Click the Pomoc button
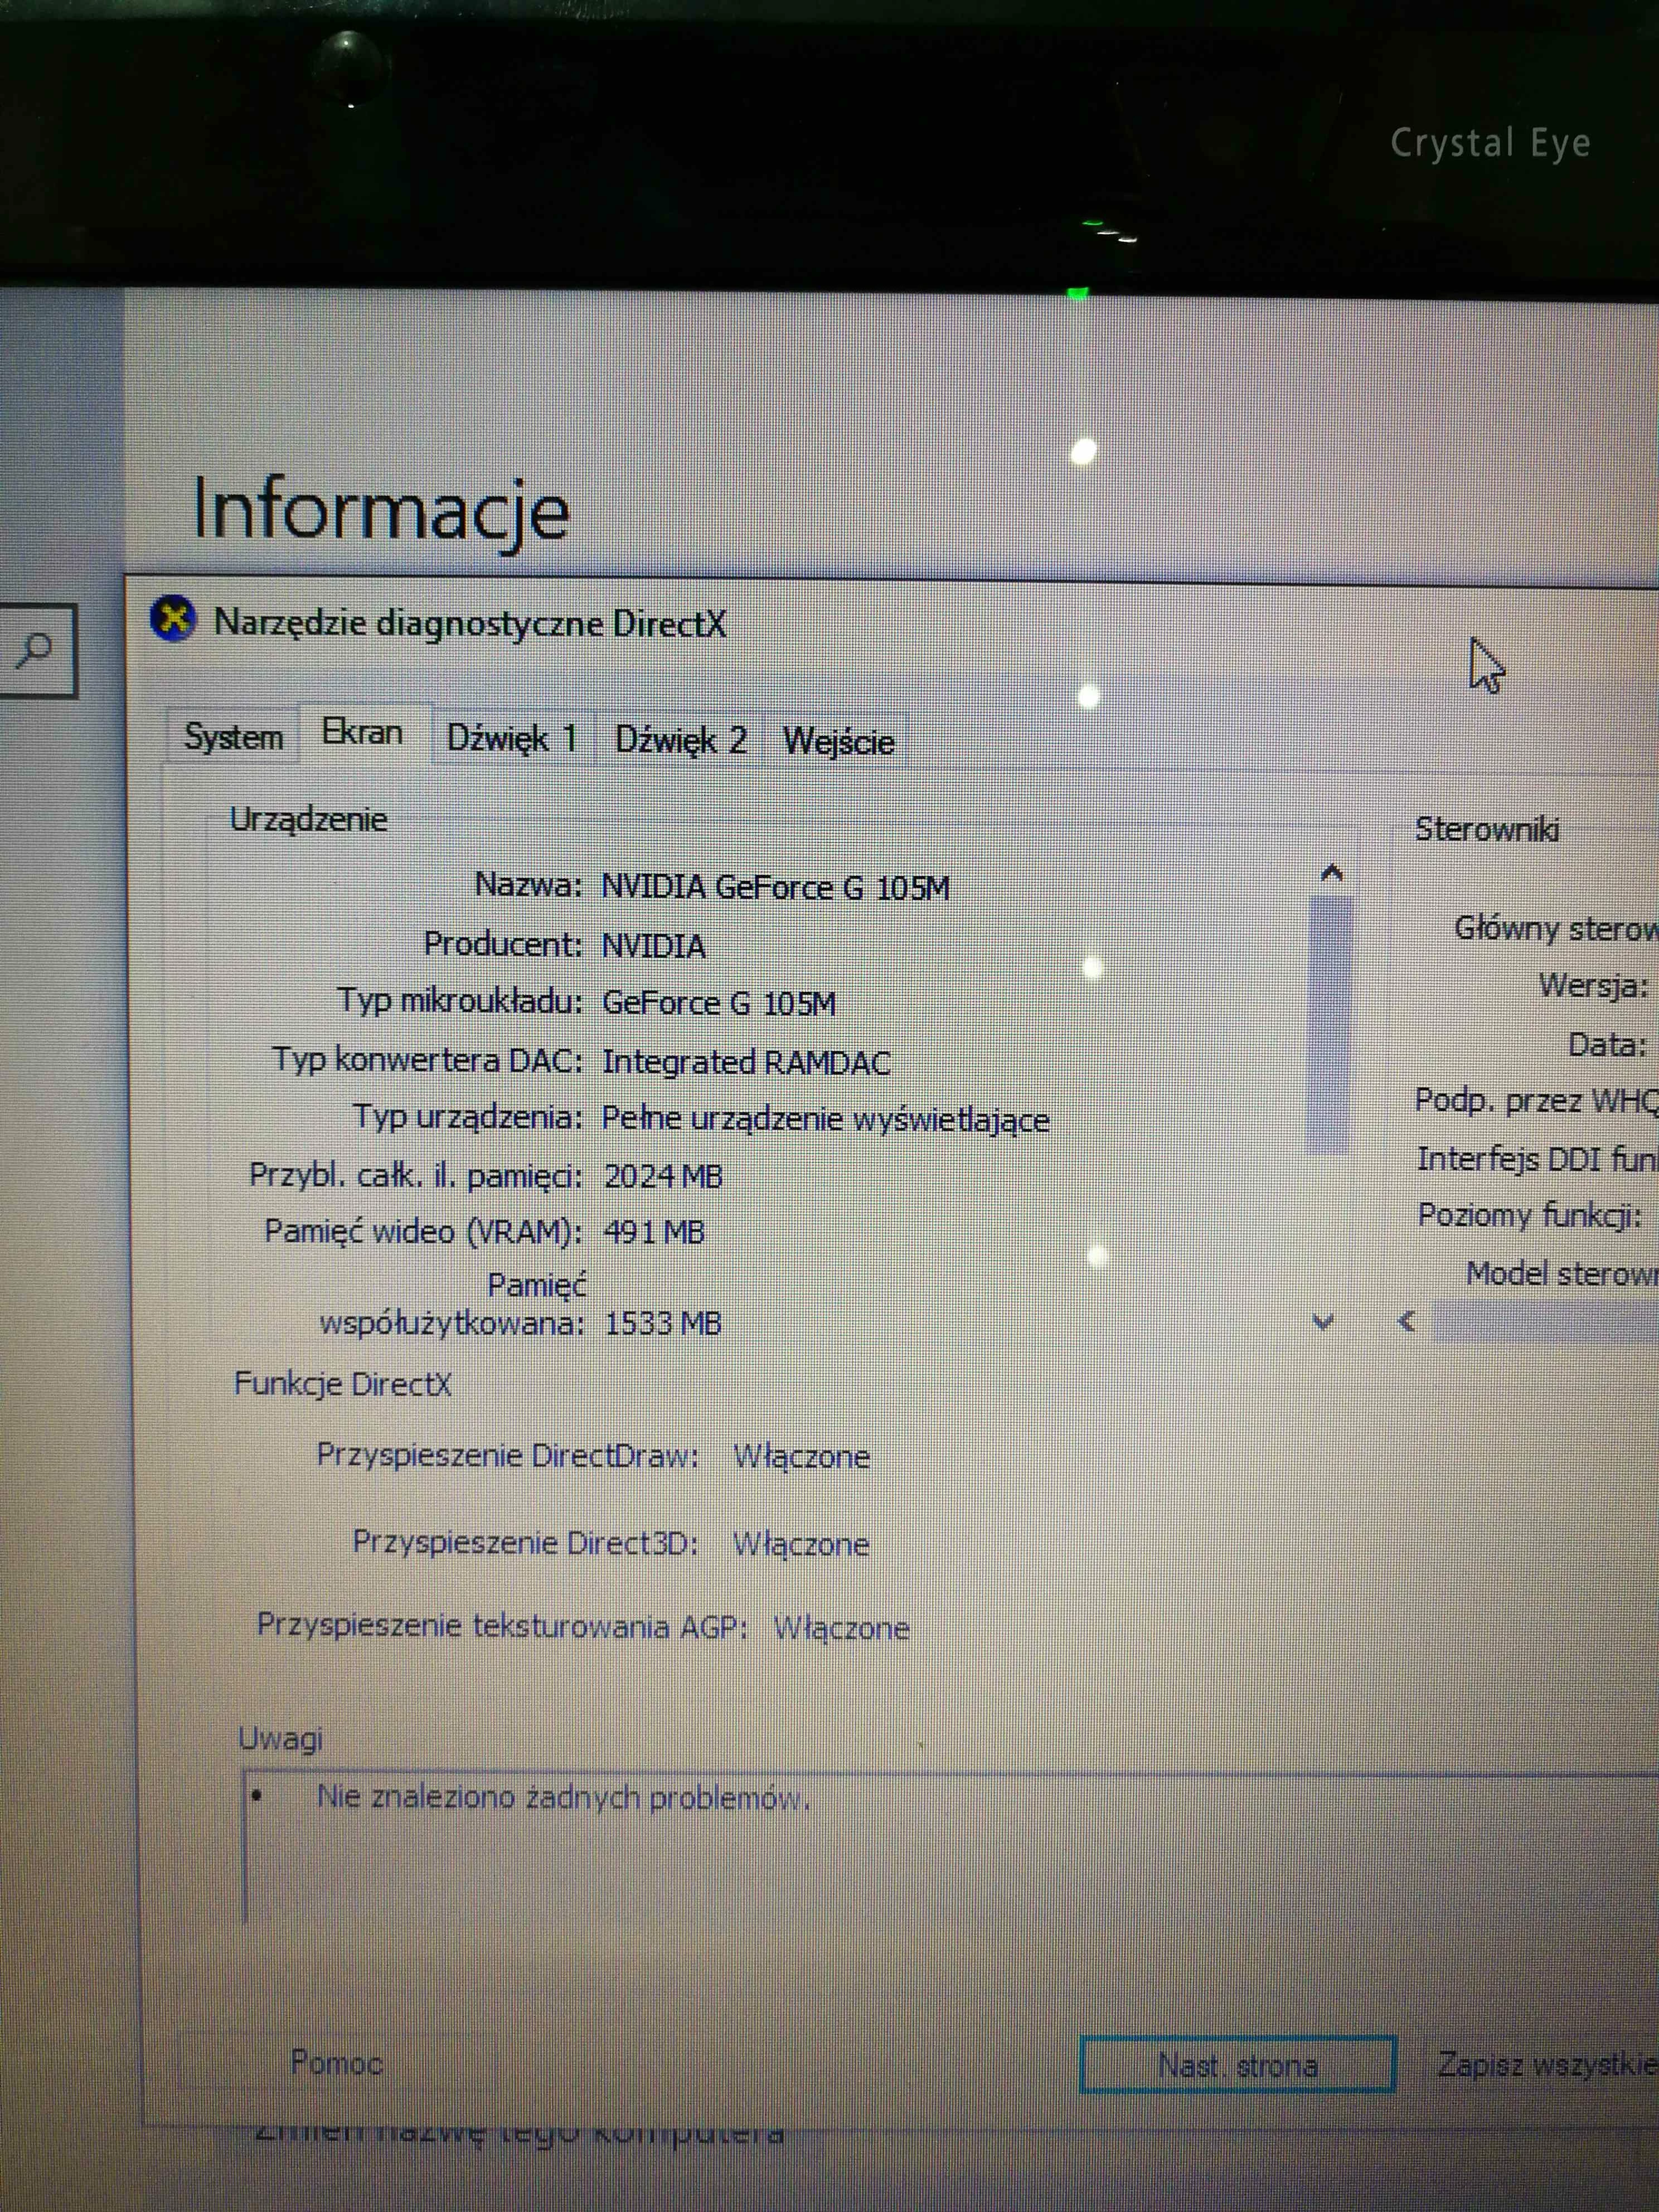 pos(337,2062)
